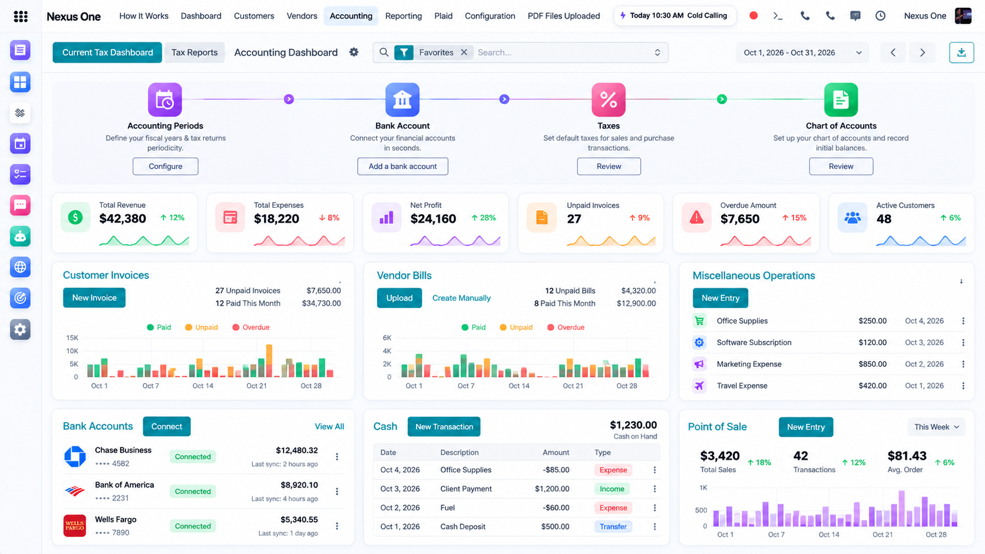The width and height of the screenshot is (985, 554).
Task: Click the Taxes percent icon
Action: click(x=609, y=99)
